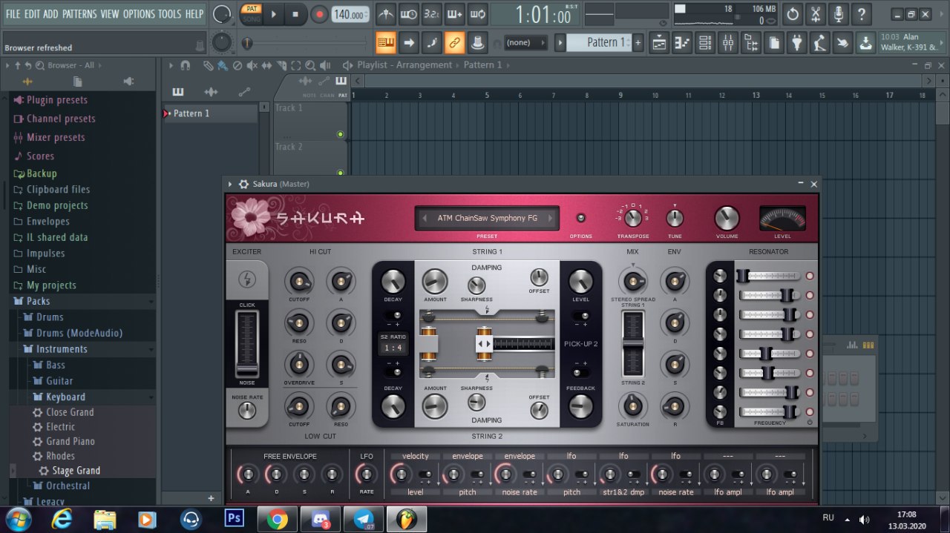
Task: Select the last resonator band radio button
Action: coord(810,411)
